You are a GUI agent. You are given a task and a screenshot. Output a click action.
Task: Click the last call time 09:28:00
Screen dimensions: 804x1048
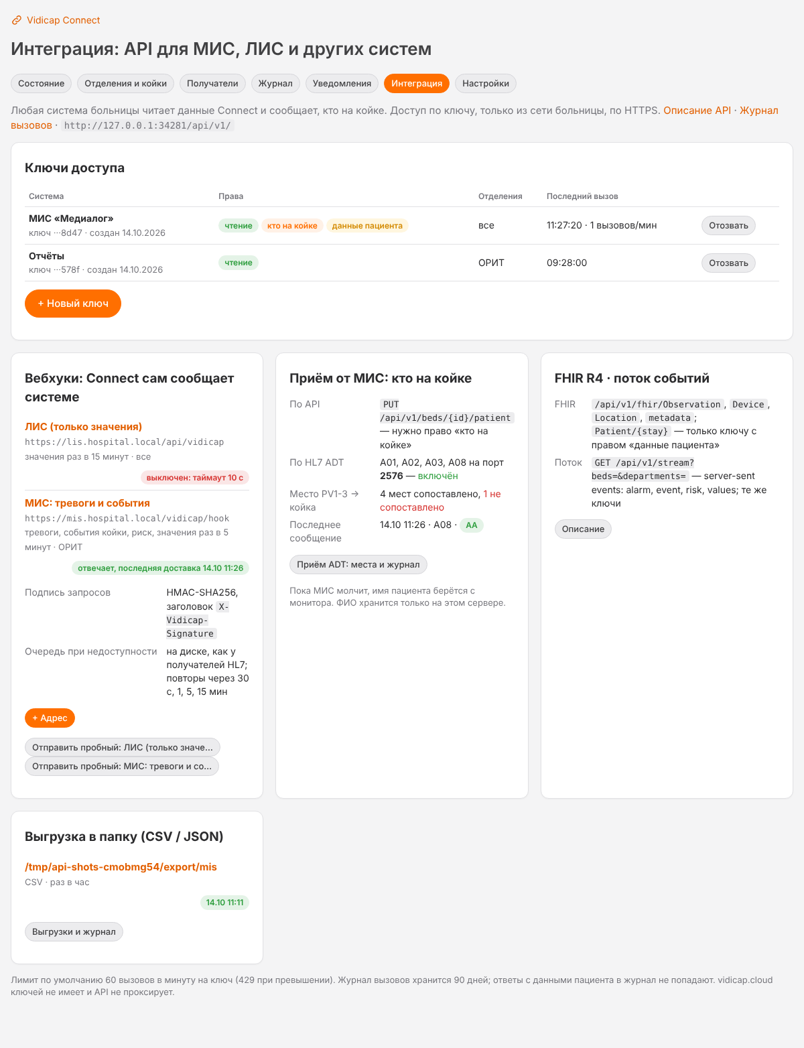(567, 263)
